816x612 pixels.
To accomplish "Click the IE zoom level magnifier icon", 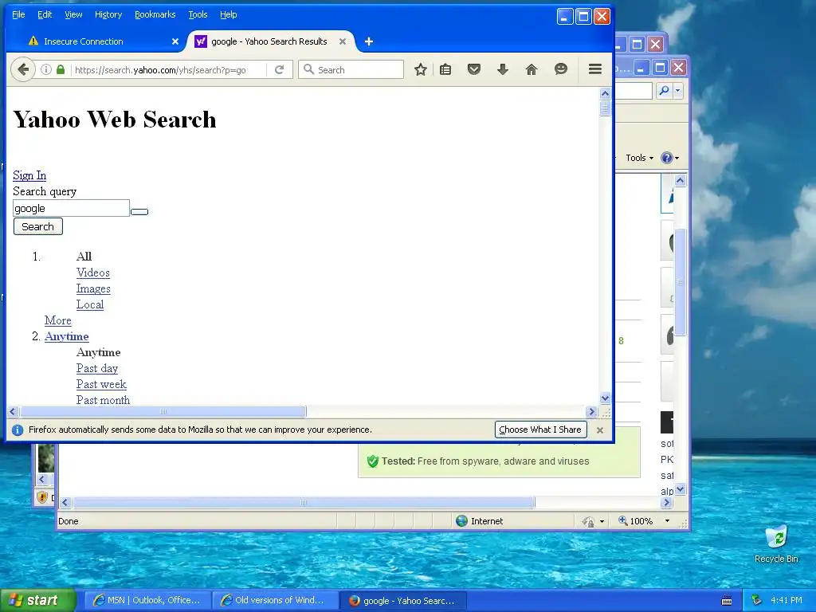I will pos(622,520).
